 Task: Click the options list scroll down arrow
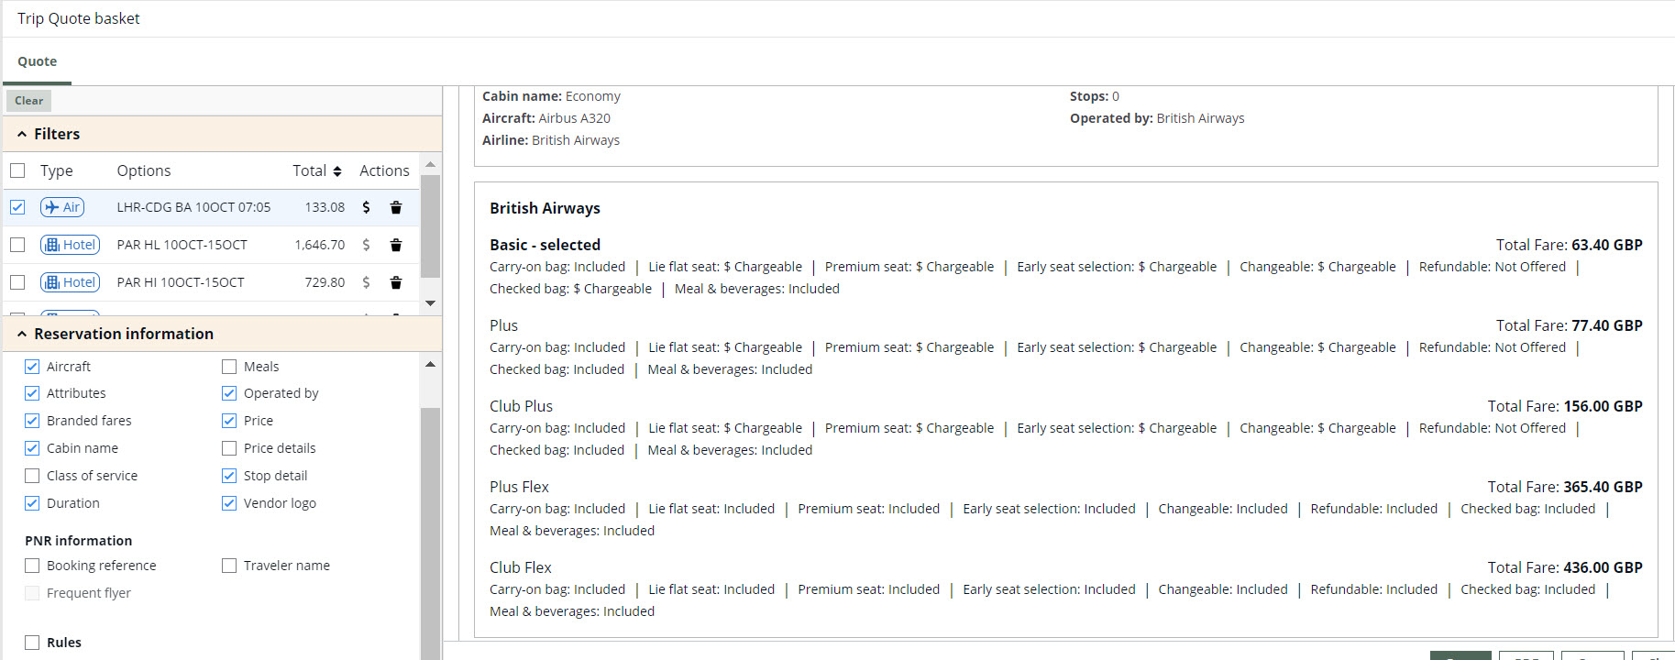point(430,302)
